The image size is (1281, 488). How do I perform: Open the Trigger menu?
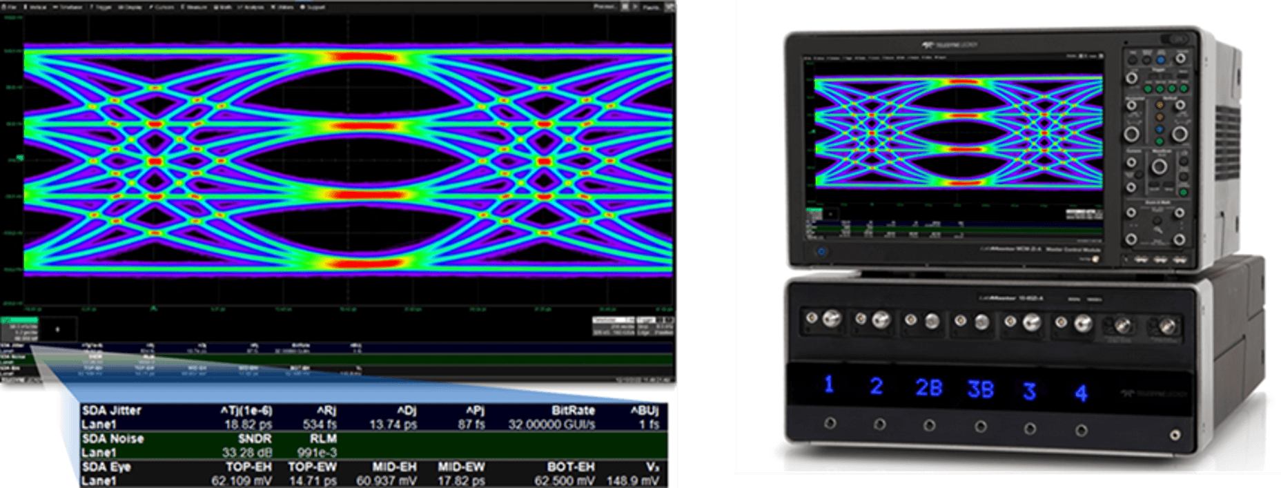[x=101, y=7]
